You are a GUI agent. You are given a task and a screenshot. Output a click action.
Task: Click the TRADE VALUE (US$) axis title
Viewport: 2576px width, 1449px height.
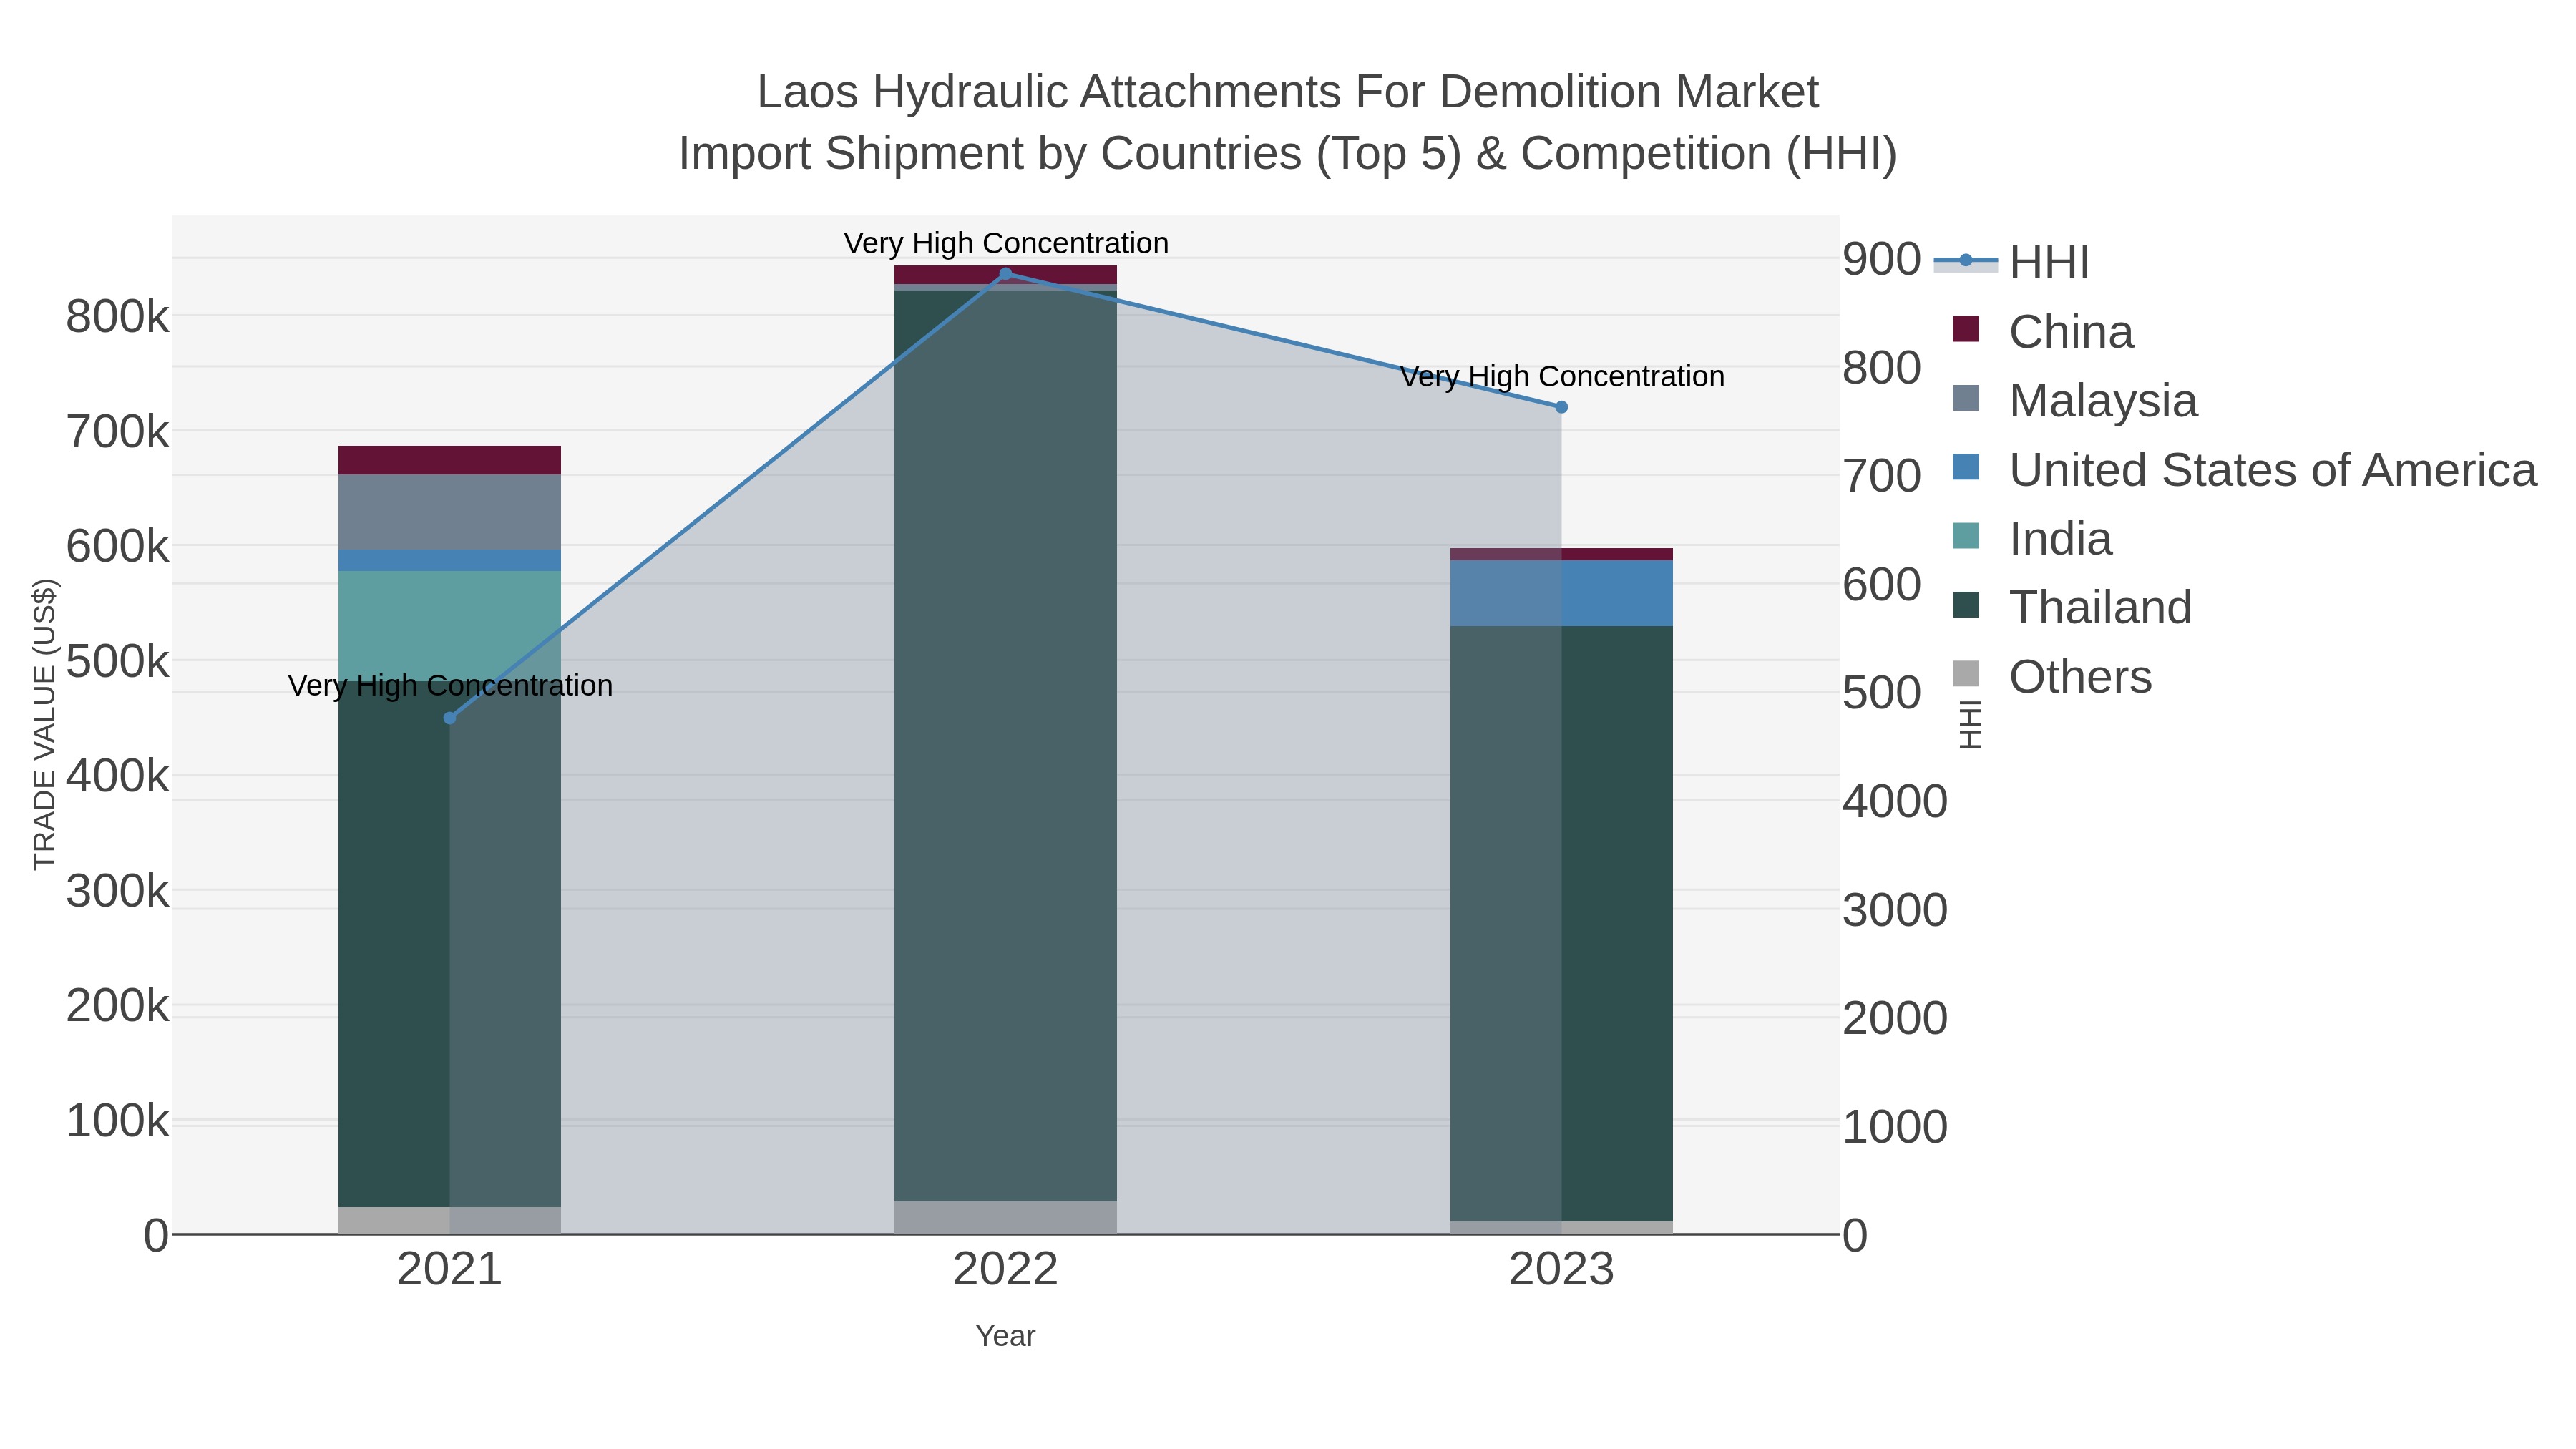45,724
